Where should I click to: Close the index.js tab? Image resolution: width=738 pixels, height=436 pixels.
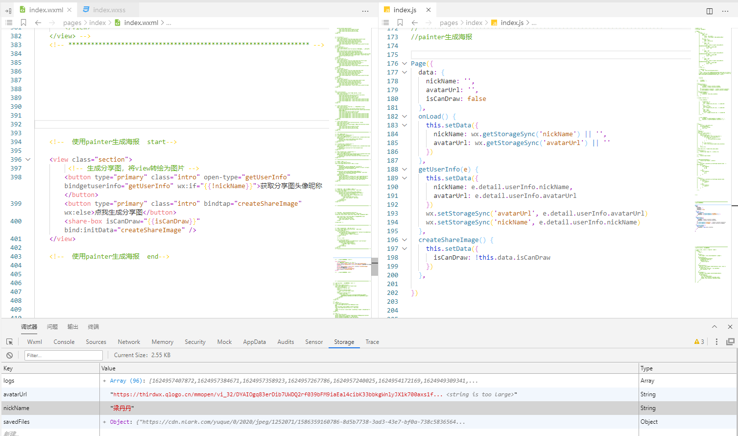429,10
